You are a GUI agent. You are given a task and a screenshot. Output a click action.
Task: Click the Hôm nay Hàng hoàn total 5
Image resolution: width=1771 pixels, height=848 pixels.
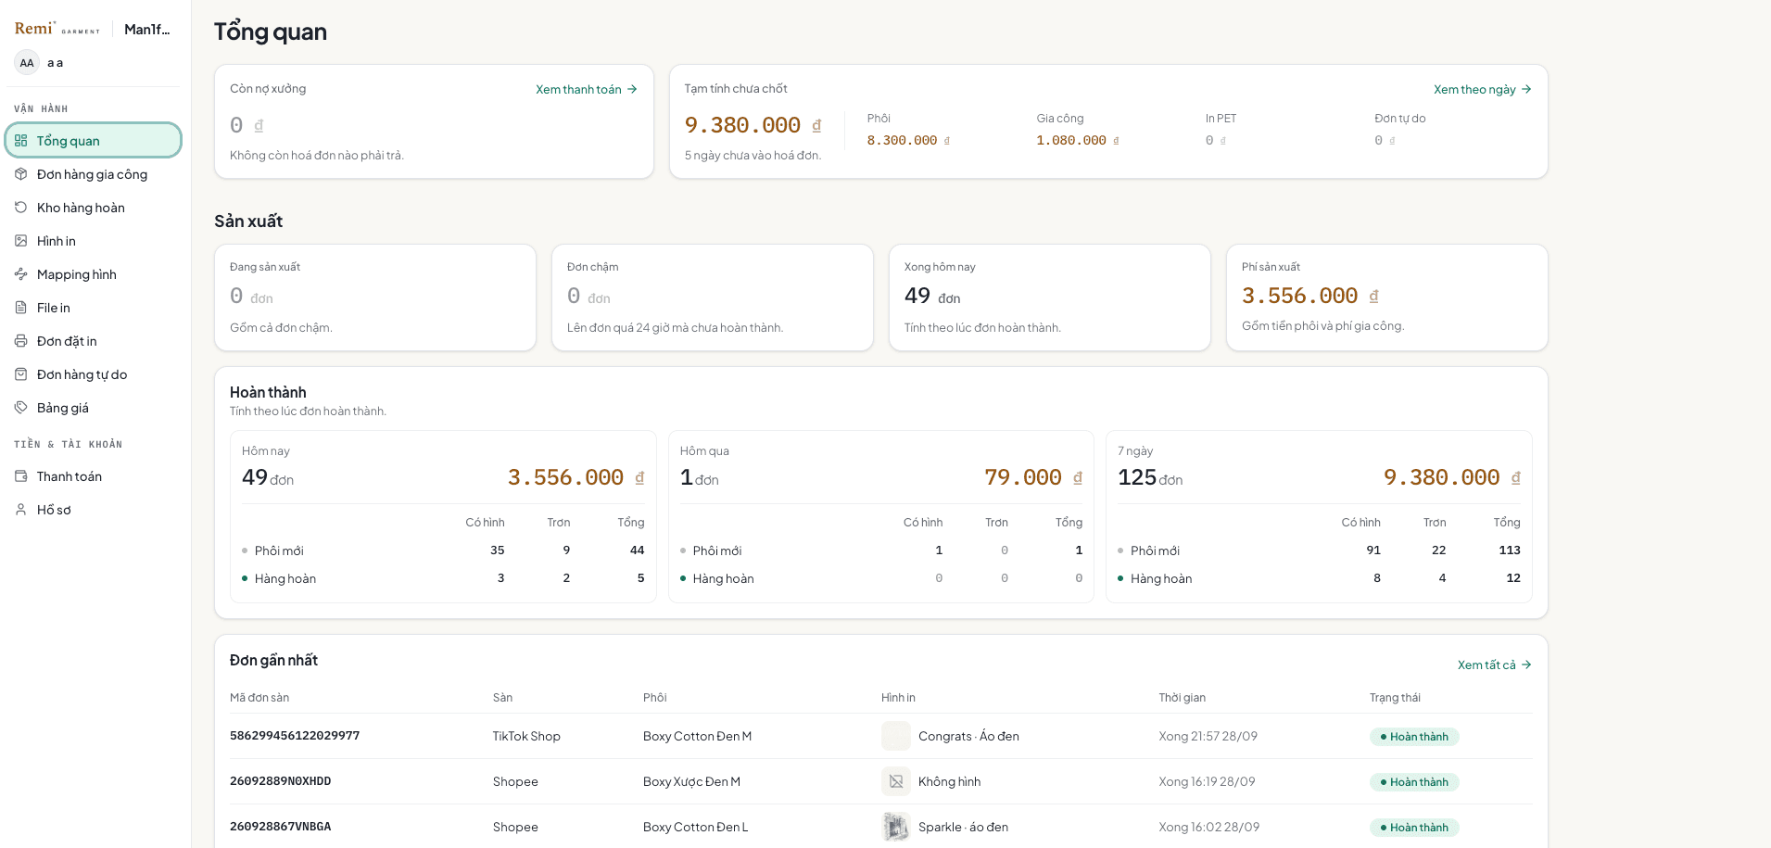(640, 578)
